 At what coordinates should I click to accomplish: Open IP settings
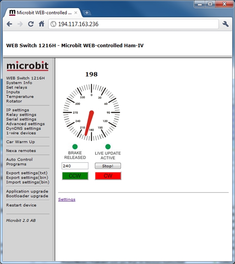pyautogui.click(x=18, y=110)
